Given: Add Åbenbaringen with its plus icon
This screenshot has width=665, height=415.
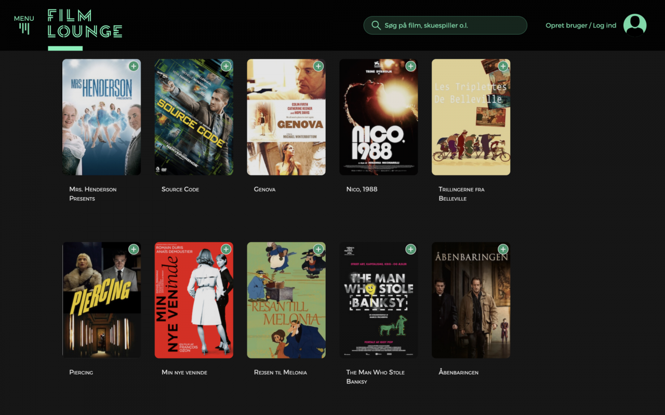Looking at the screenshot, I should (503, 250).
